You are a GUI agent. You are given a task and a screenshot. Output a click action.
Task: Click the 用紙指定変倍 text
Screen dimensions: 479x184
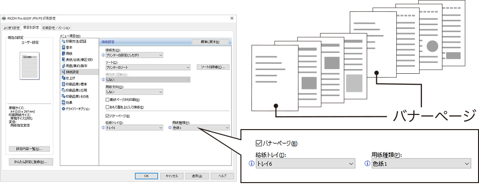pyautogui.click(x=20, y=125)
